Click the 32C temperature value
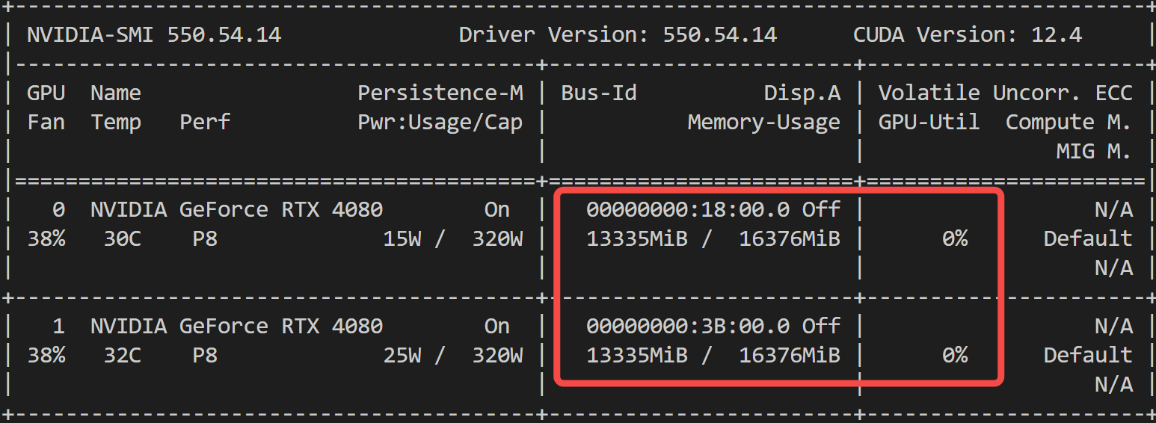The height and width of the screenshot is (423, 1156). point(122,355)
